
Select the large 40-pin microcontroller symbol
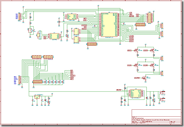[x=109, y=25]
